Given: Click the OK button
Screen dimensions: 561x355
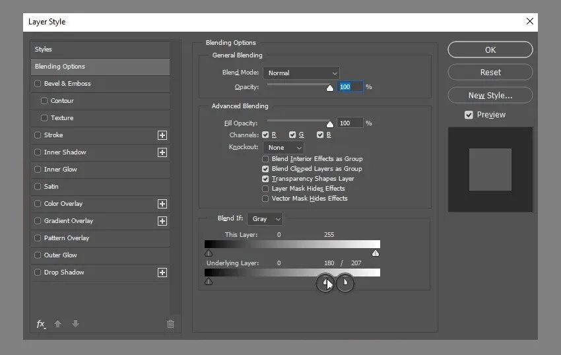Looking at the screenshot, I should click(x=490, y=50).
